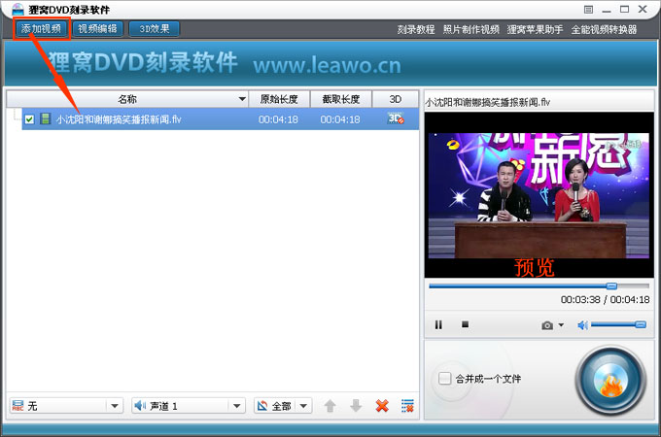The image size is (661, 437).
Task: Uncheck the 小沈阳和谢娜 video file checkbox
Action: point(29,119)
